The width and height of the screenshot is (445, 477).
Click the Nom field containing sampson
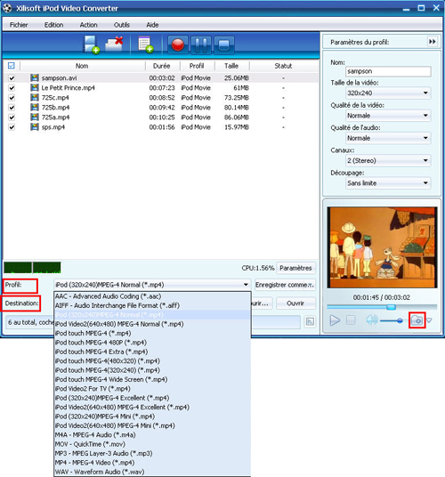388,71
